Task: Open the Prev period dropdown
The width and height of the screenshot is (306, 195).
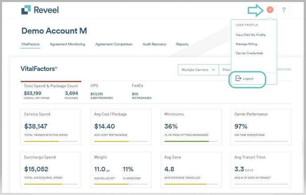Action: tap(225, 70)
